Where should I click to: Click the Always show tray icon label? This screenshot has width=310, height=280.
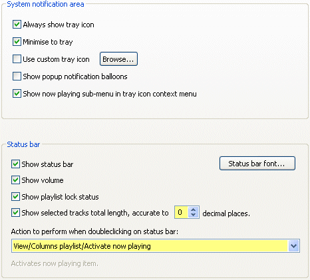[x=59, y=25]
